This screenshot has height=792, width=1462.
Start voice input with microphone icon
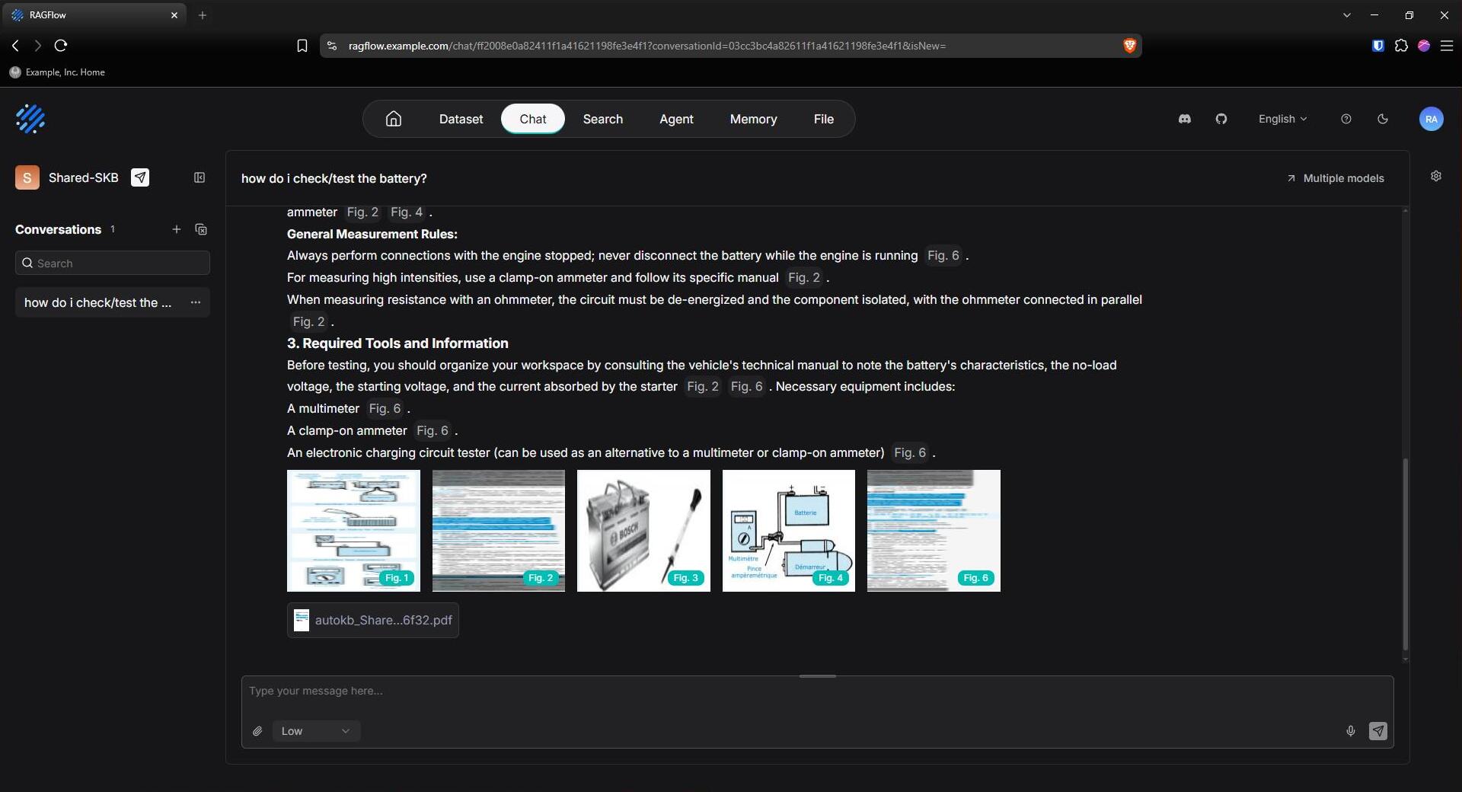coord(1351,731)
